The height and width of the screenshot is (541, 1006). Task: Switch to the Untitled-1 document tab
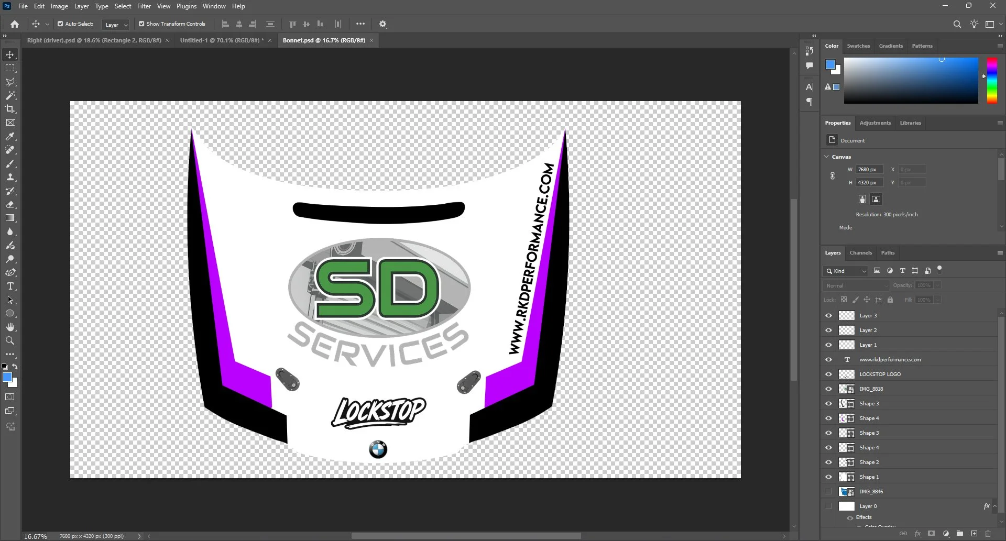point(222,40)
